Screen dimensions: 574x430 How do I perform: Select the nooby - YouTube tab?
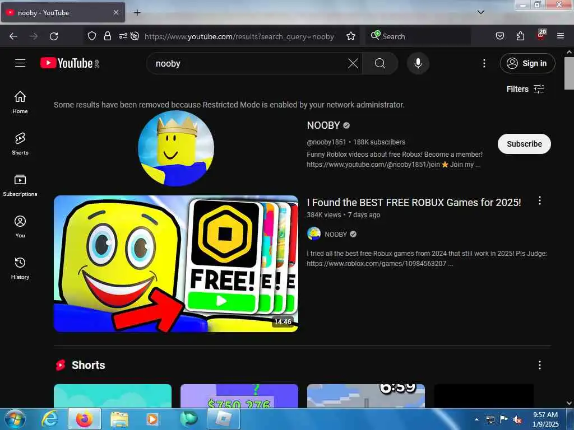click(63, 12)
